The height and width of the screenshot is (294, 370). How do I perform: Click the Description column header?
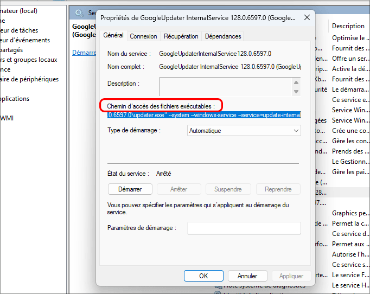tap(348, 26)
